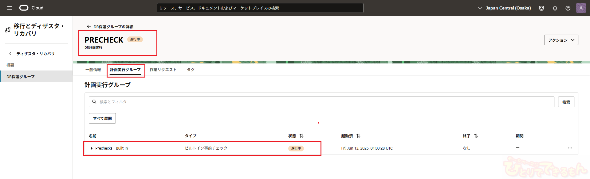Click the なし end-time cell

pos(466,148)
